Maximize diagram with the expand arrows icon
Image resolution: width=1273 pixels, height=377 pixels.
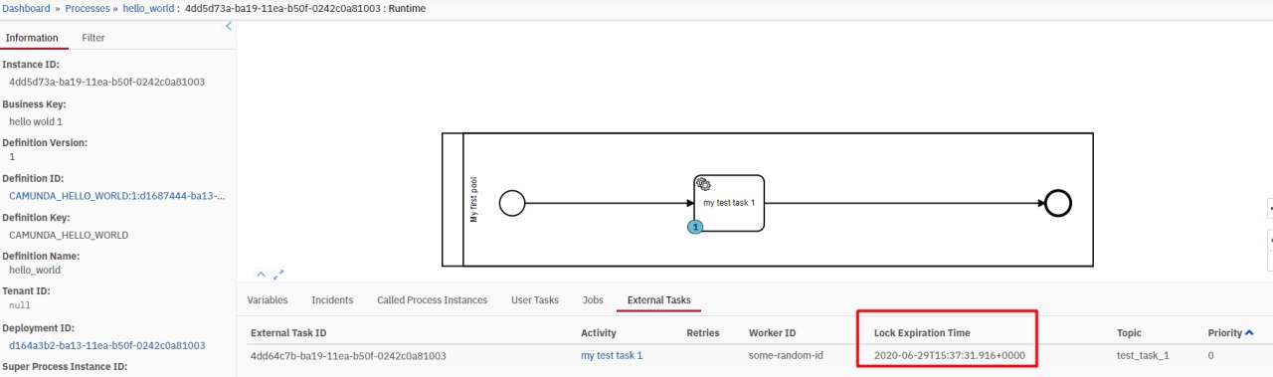click(278, 274)
